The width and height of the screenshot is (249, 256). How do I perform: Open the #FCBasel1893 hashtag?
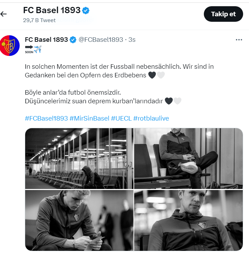click(46, 118)
